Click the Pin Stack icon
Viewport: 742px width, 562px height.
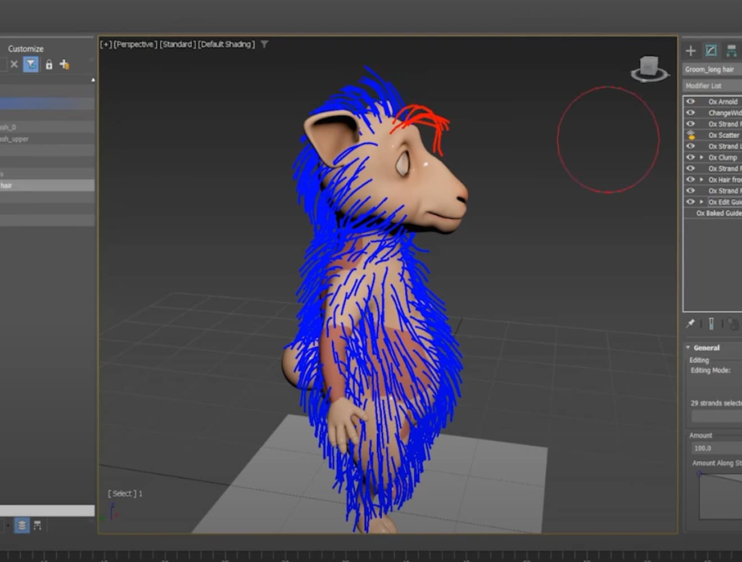690,323
